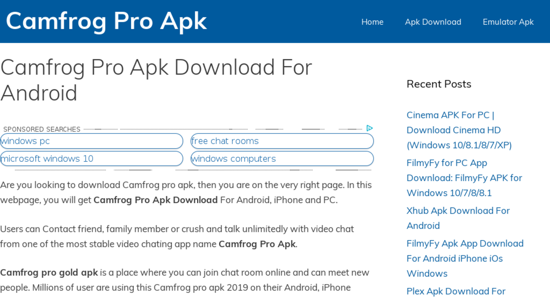Screen dimensions: 550x298
Task: Visit the Xhub Apk Download For Android post
Action: pos(458,218)
